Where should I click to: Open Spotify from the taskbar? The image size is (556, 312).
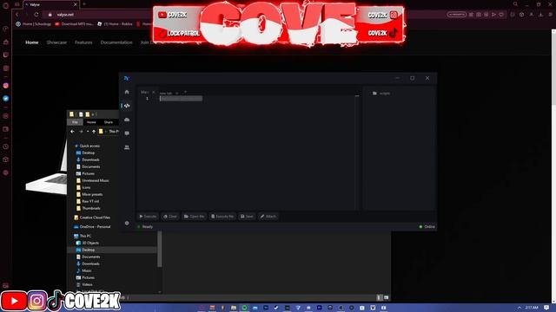coord(244,308)
